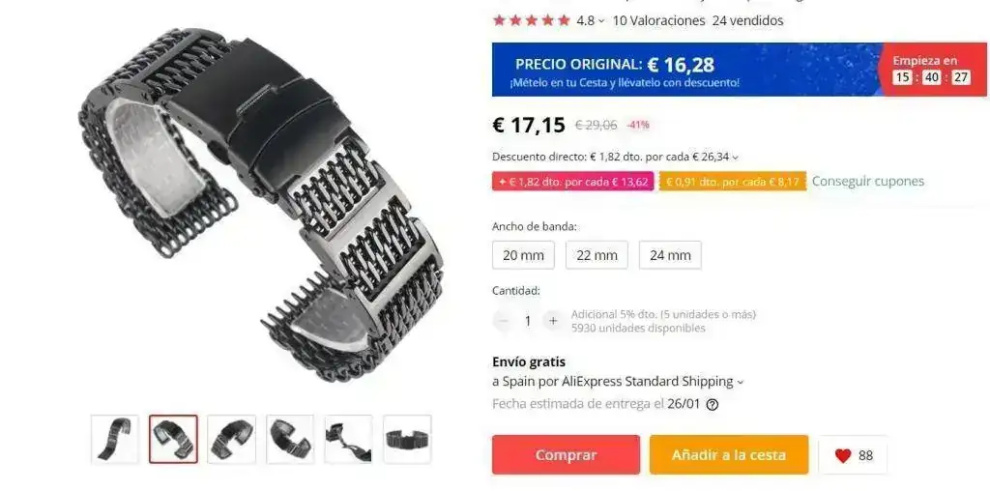Click the help icon next to delivery date 26/01
This screenshot has height=491, width=990.
coord(712,405)
